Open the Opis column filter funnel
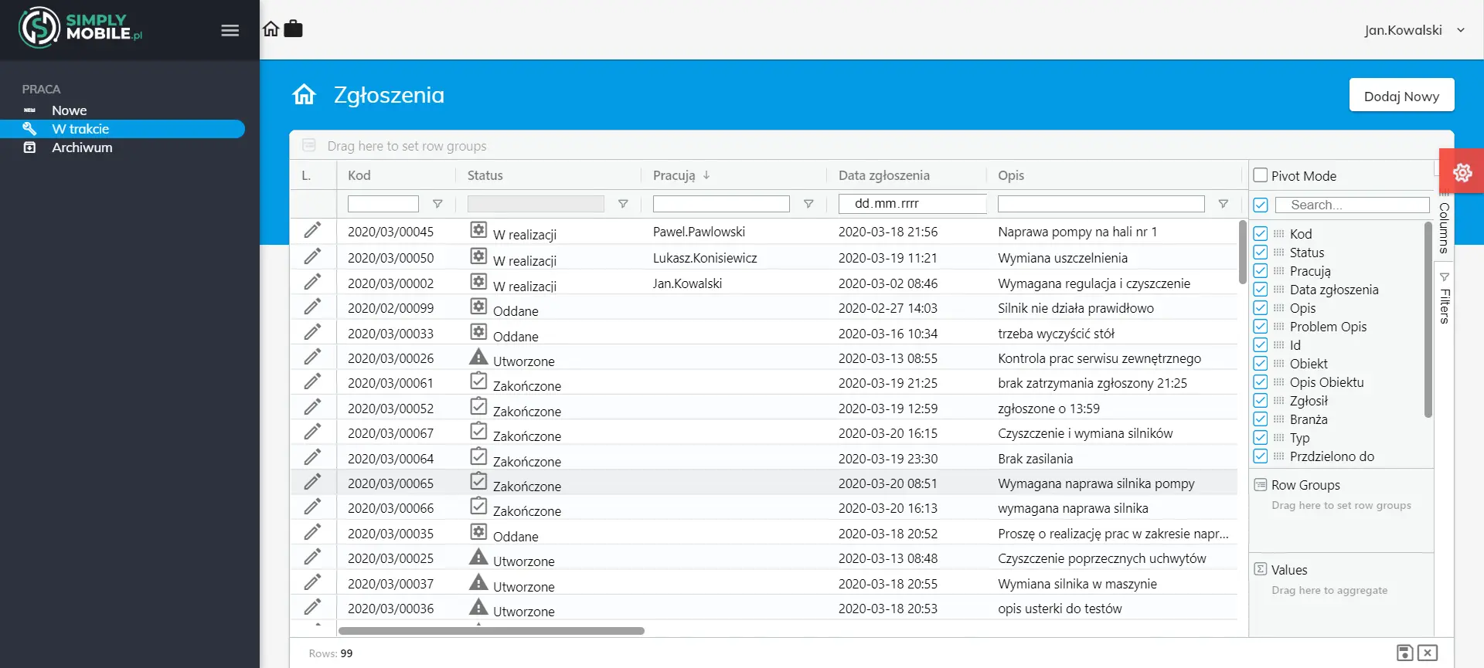 tap(1223, 204)
